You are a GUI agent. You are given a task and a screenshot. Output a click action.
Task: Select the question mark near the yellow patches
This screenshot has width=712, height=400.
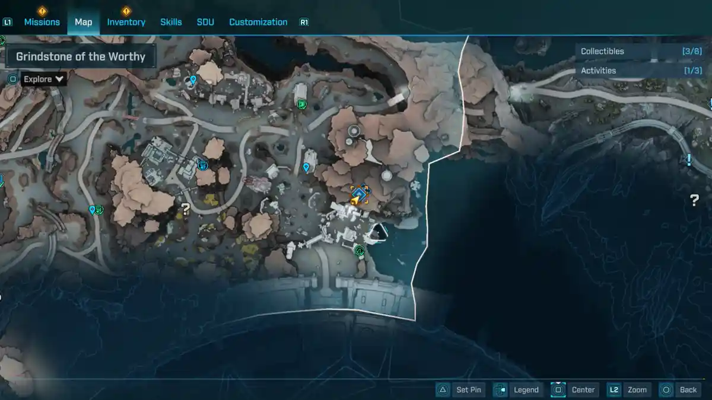click(x=185, y=209)
